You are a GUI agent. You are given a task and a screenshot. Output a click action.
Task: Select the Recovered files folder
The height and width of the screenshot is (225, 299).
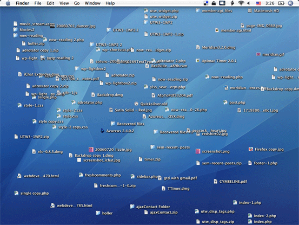128,124
